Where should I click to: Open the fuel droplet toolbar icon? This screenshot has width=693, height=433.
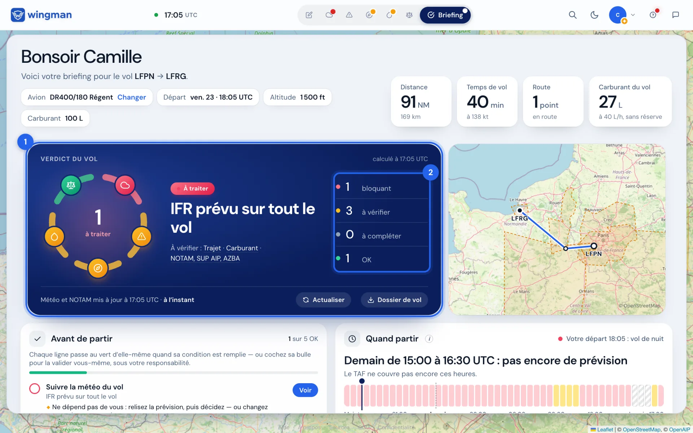point(389,15)
